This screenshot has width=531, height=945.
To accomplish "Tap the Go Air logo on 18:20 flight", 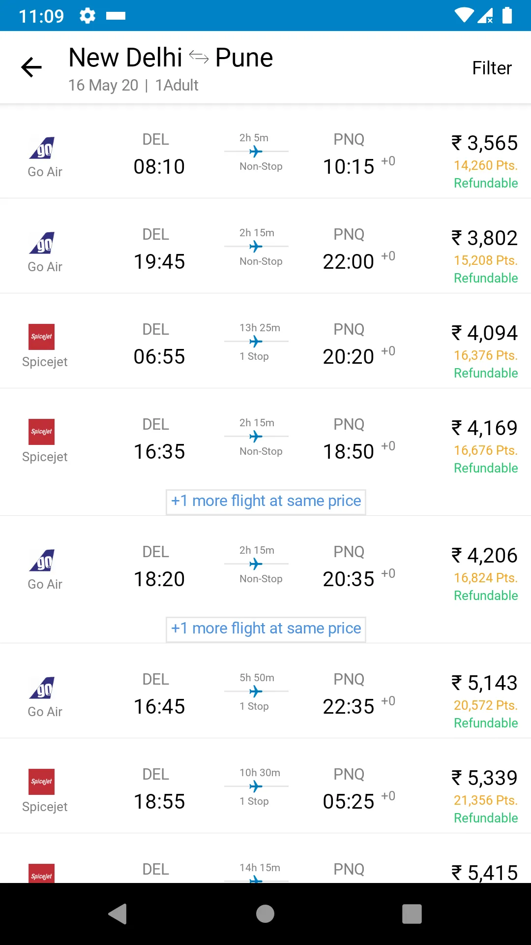I will point(42,560).
